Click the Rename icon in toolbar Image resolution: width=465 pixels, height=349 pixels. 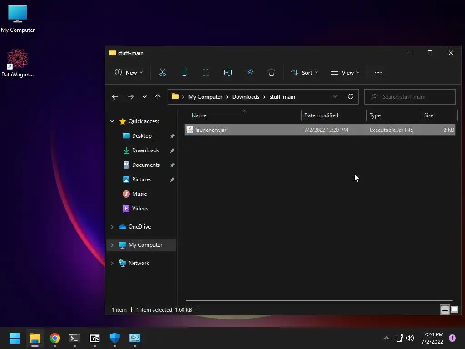point(228,72)
